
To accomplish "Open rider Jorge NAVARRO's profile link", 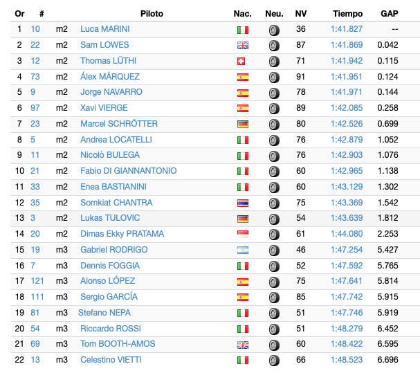I will click(x=111, y=92).
